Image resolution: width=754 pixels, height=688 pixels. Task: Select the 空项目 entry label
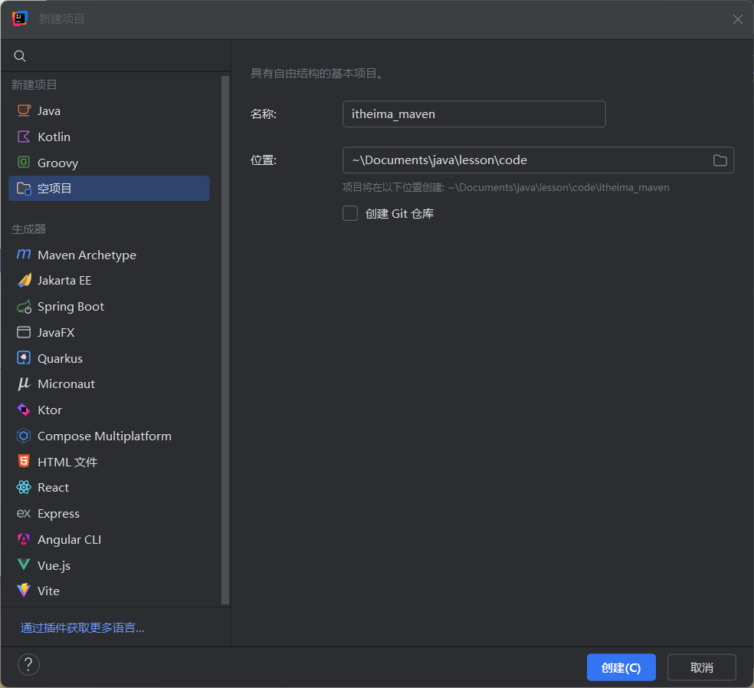[54, 189]
